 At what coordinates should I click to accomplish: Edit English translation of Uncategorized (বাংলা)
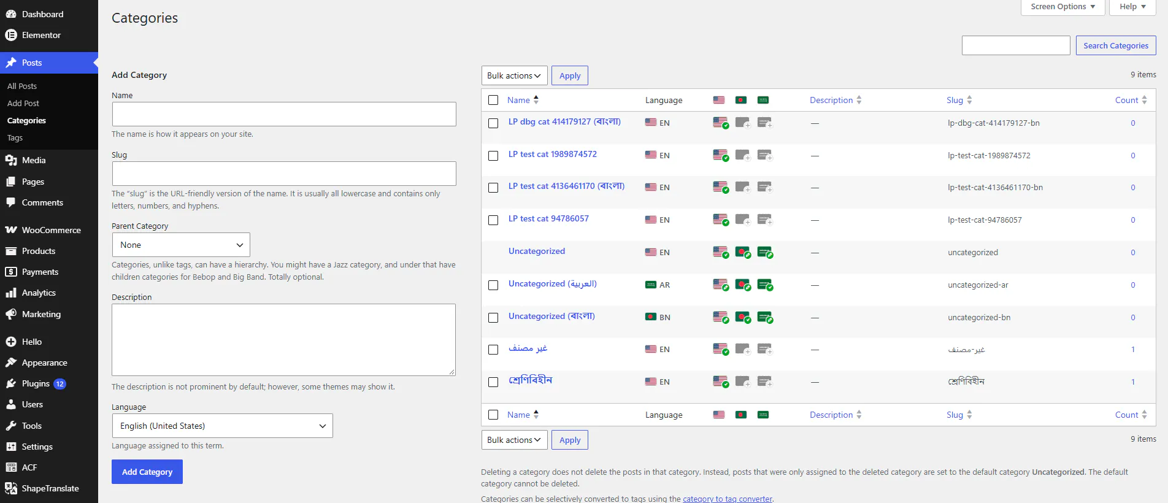(721, 317)
